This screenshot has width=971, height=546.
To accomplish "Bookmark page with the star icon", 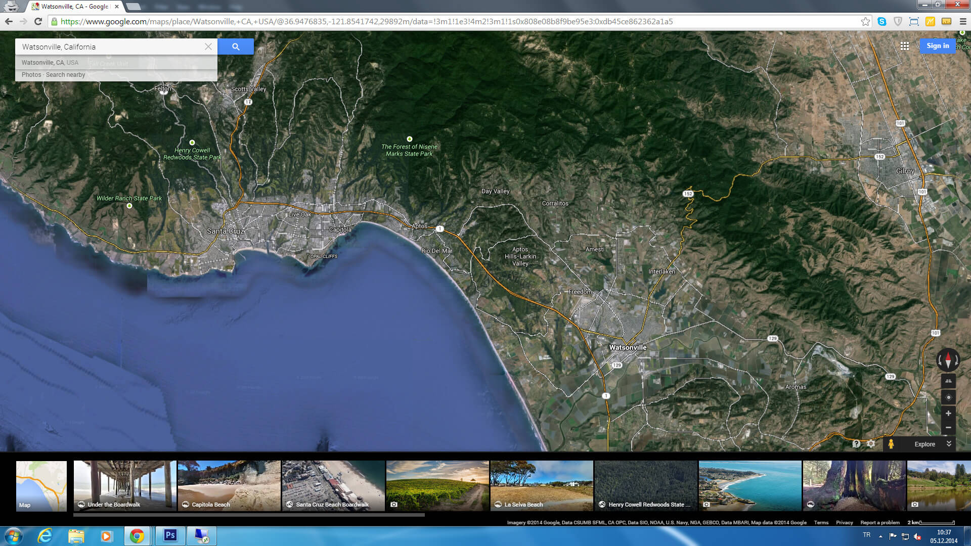I will coord(865,22).
